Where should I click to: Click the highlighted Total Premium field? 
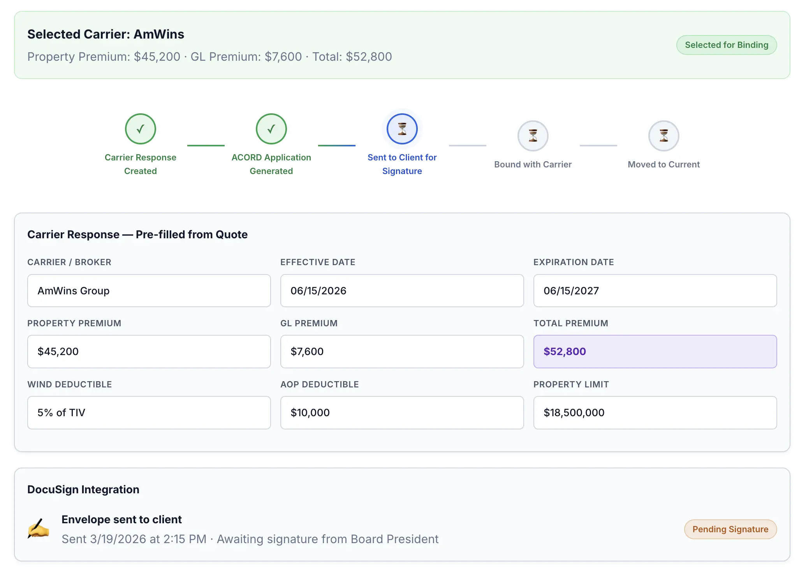[655, 352]
